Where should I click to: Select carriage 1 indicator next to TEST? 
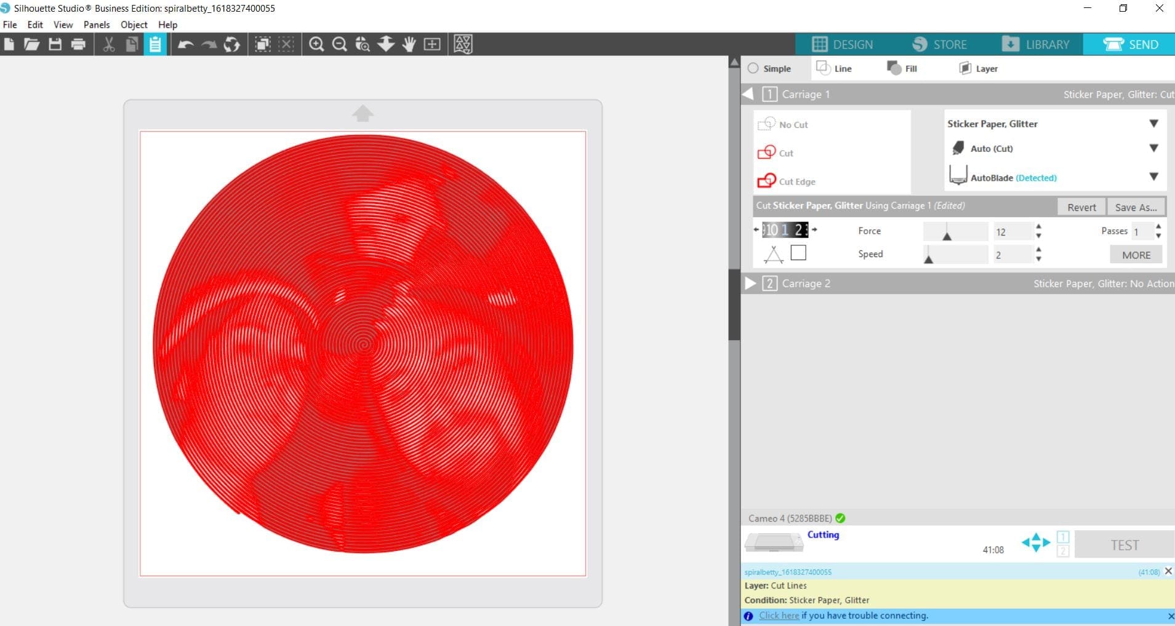coord(1063,537)
